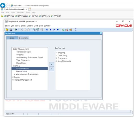134x117 pixels.
Task: Open the Field menu
Action: (36, 26)
